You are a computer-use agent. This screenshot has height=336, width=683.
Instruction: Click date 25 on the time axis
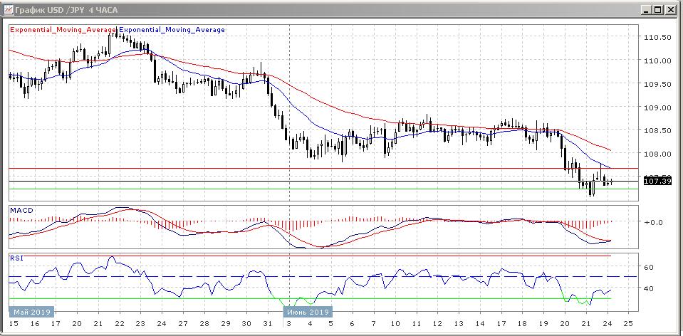click(x=627, y=324)
